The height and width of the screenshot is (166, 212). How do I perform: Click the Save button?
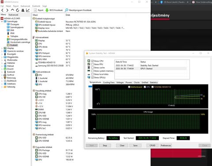tap(135, 146)
